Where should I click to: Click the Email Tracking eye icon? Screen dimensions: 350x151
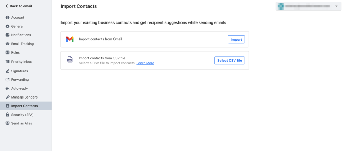pyautogui.click(x=8, y=44)
